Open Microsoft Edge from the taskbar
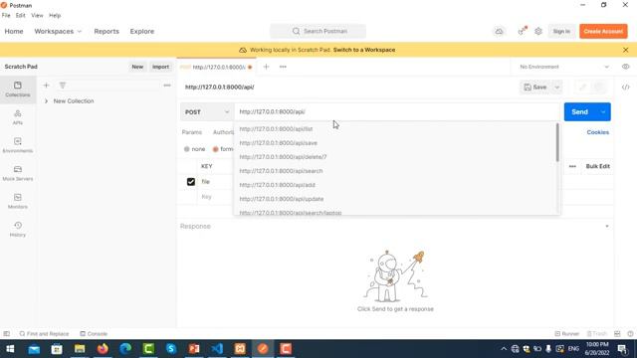Viewport: 637px width, 358px height. tap(125, 349)
